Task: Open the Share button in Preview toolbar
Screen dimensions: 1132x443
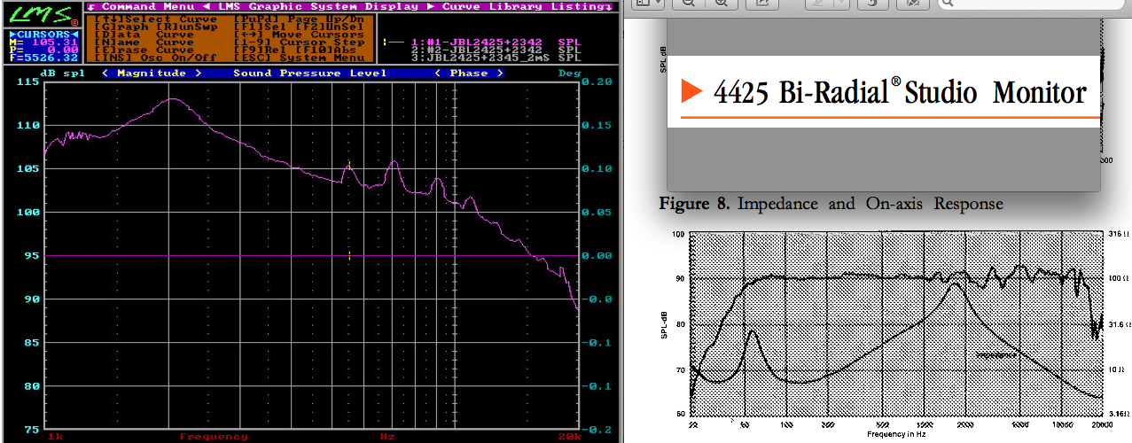Action: pos(761,3)
